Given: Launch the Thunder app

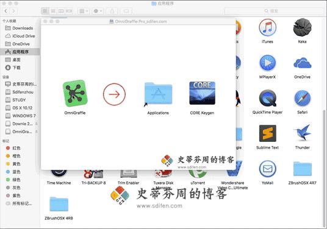Looking at the screenshot, I should [303, 132].
